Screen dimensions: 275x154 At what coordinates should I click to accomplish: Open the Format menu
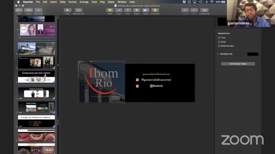pos(73,2)
